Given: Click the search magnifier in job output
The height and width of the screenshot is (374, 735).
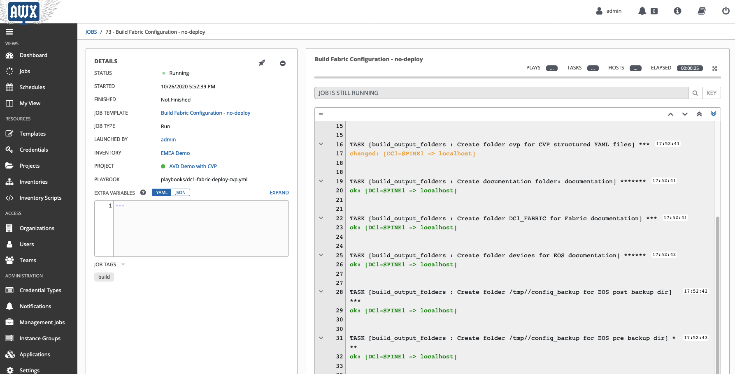Looking at the screenshot, I should pyautogui.click(x=695, y=93).
